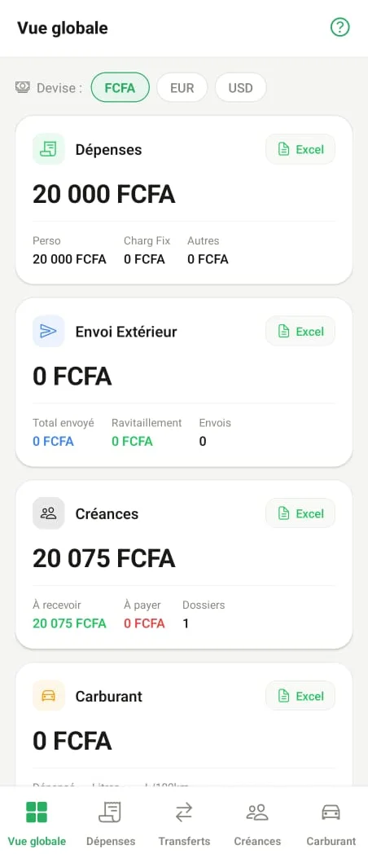Viewport: 368px width, 854px height.
Task: Tap the banknote icon beside Devise
Action: (22, 87)
